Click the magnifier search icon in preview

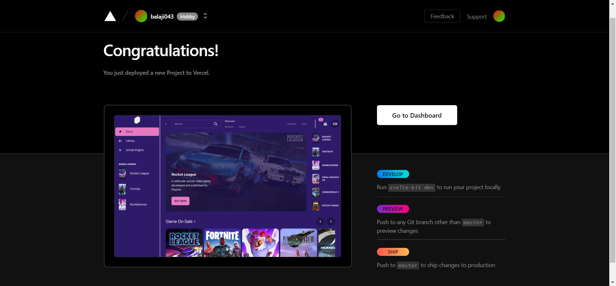[x=216, y=124]
